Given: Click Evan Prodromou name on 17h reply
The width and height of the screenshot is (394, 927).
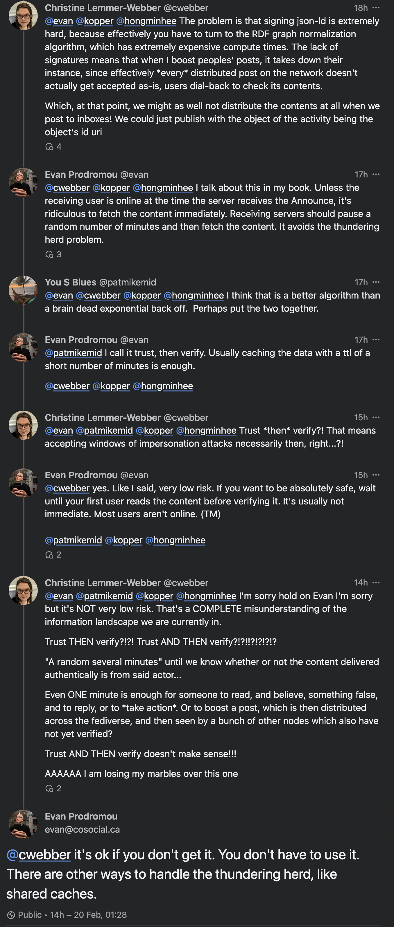Looking at the screenshot, I should (81, 175).
